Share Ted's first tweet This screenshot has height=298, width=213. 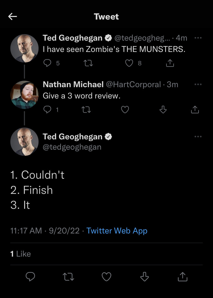coord(170,63)
